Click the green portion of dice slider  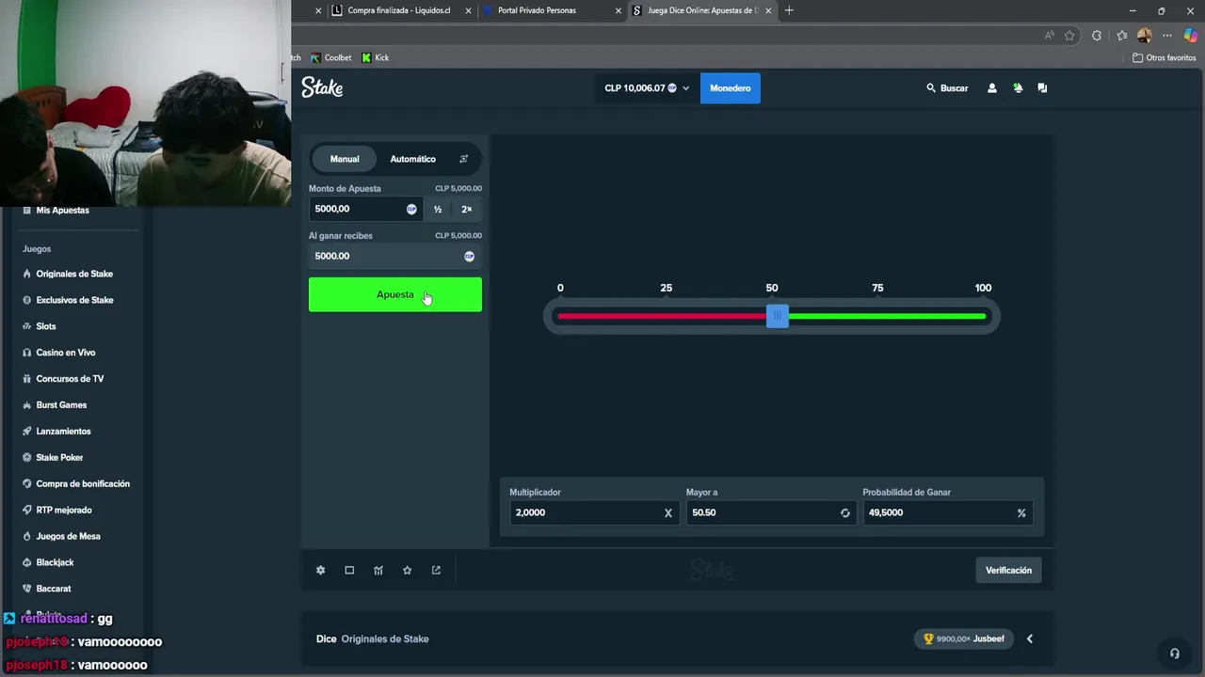887,316
